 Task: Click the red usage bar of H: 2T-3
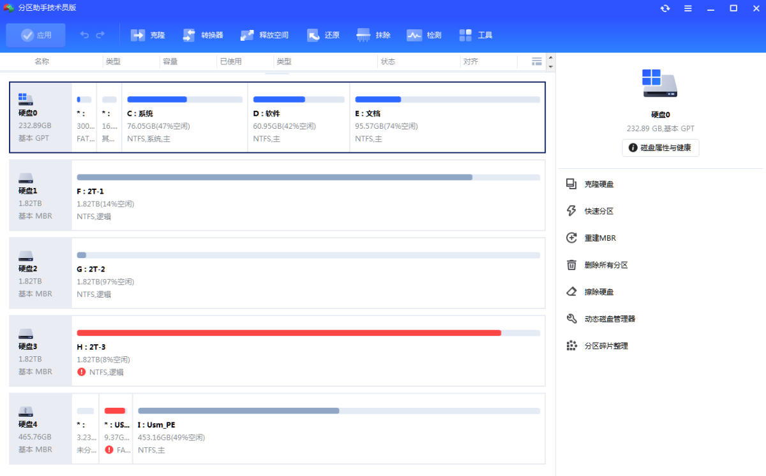click(x=287, y=332)
